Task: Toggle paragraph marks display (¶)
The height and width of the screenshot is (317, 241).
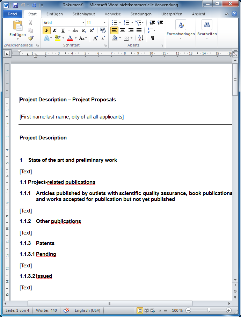Action: 153,38
